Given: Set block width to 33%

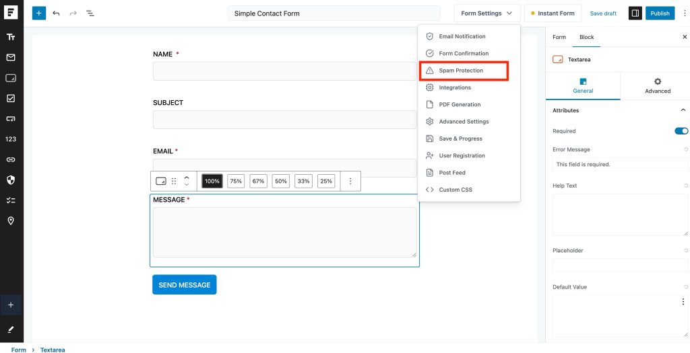Looking at the screenshot, I should click(303, 181).
